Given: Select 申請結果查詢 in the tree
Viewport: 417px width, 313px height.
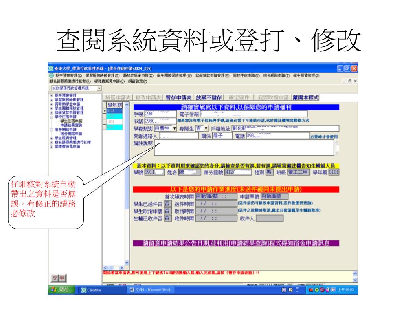Looking at the screenshot, I should [71, 125].
